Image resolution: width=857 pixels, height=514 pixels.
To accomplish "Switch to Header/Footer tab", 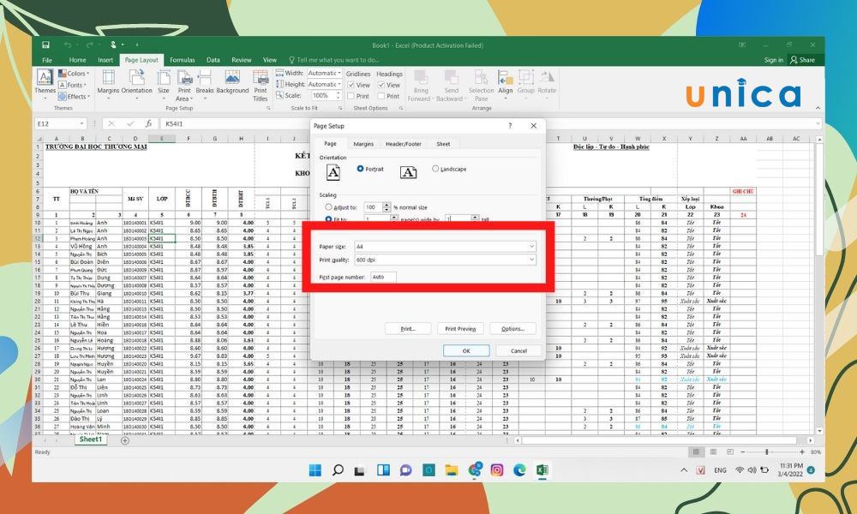I will pyautogui.click(x=404, y=144).
